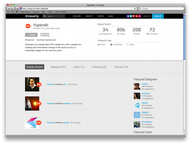This screenshot has width=191, height=145.
Task: Open featured designer karynlurie's profile link
Action: pos(146,93)
